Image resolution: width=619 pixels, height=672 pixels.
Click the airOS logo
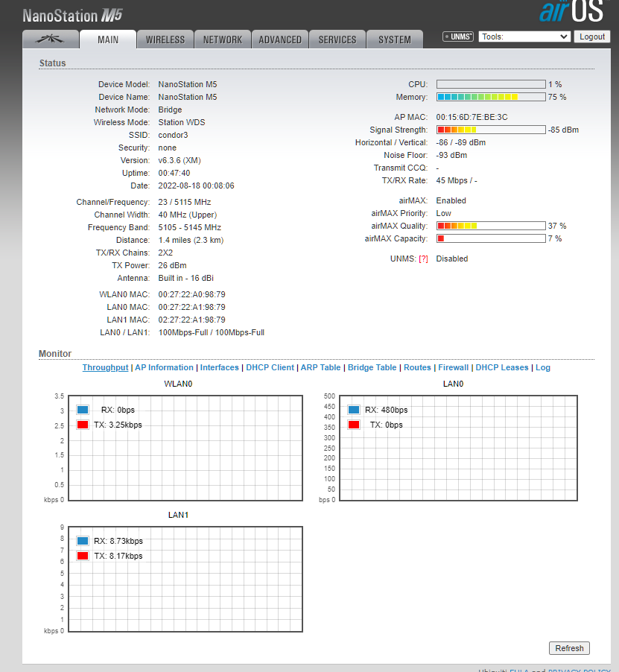(572, 12)
